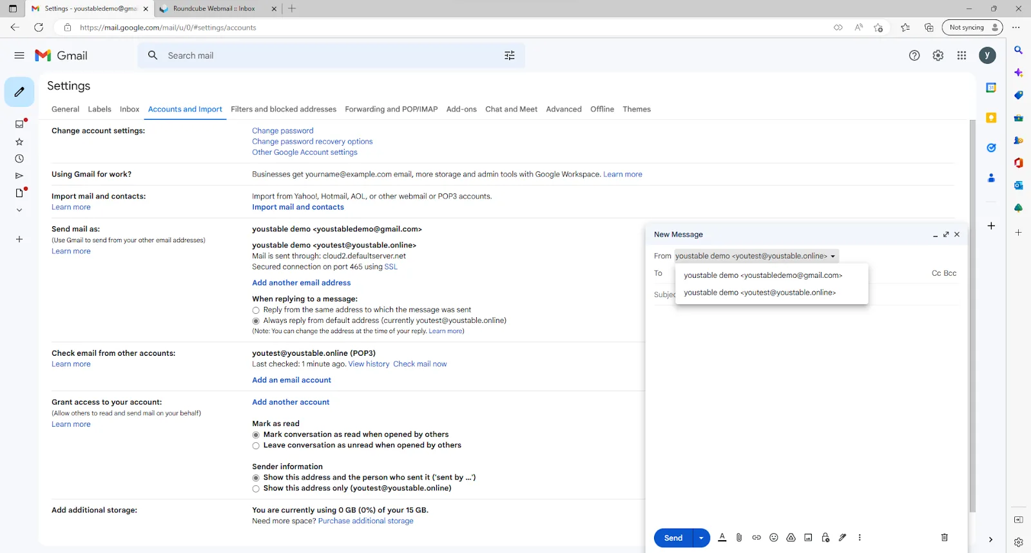Open Snoozed clock icon in left rail

(x=19, y=159)
